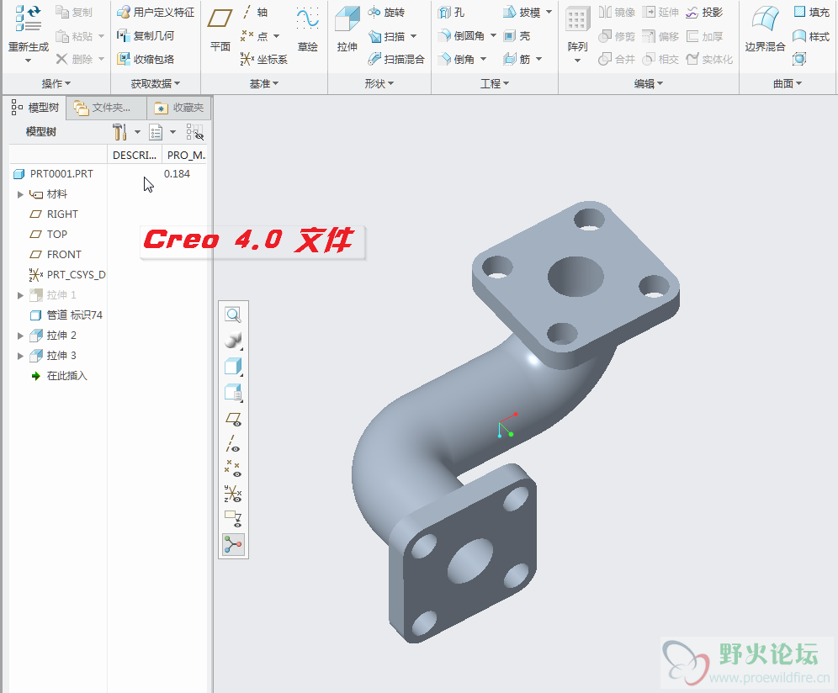The image size is (838, 693).
Task: Click the 倒角 chamfer tool
Action: pyautogui.click(x=456, y=59)
